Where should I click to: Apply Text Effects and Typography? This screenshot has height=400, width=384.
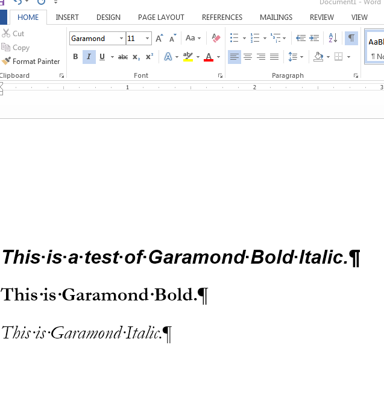tap(168, 57)
